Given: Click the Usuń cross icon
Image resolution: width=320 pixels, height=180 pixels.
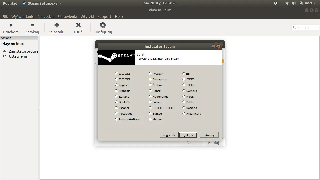Looking at the screenshot, I should click(78, 25).
